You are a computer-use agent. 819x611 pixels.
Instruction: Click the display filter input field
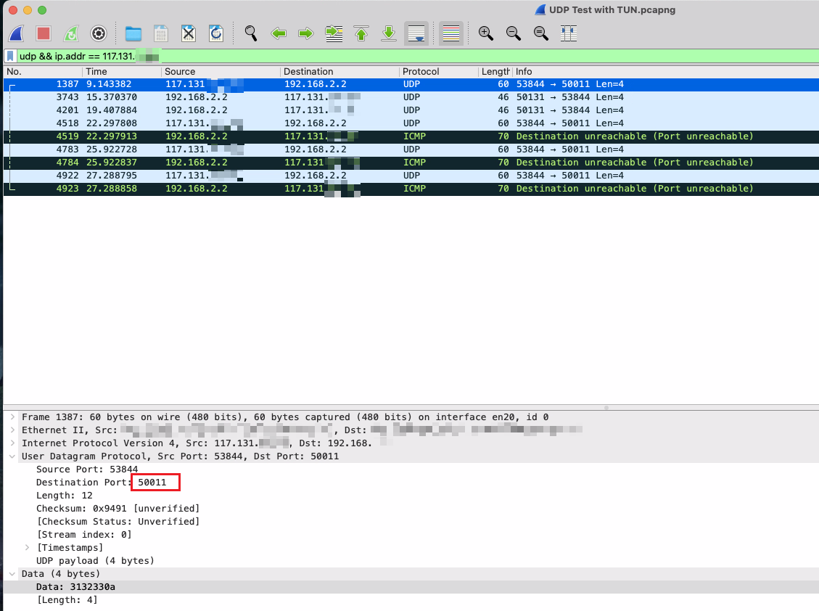435,56
